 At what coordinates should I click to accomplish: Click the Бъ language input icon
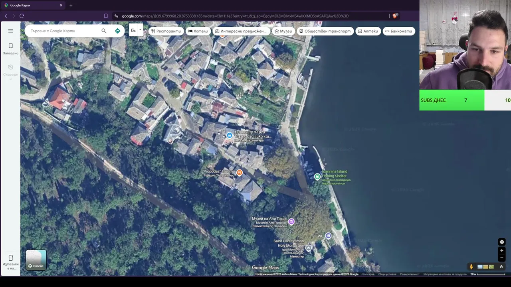[x=133, y=30]
